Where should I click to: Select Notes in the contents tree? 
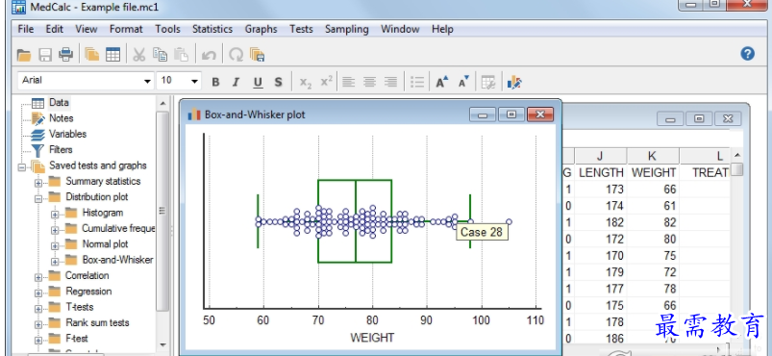pos(62,118)
